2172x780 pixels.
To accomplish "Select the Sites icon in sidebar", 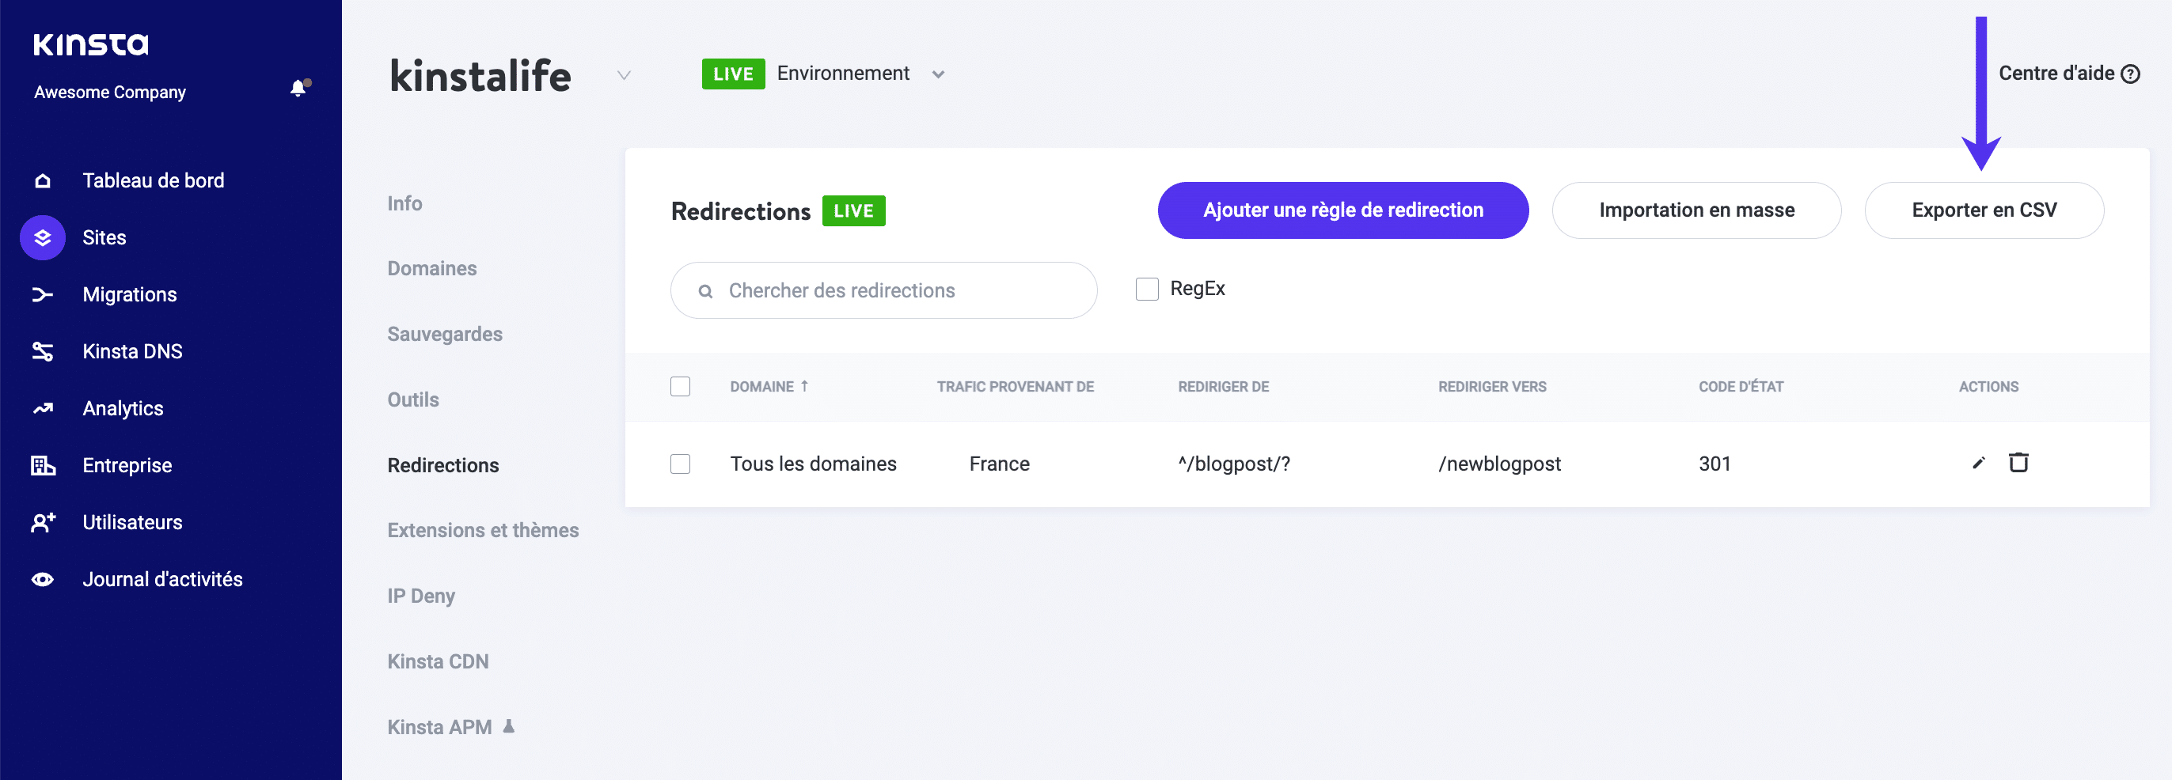I will pyautogui.click(x=42, y=237).
